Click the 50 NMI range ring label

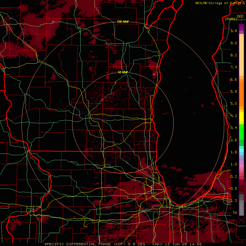click(123, 72)
